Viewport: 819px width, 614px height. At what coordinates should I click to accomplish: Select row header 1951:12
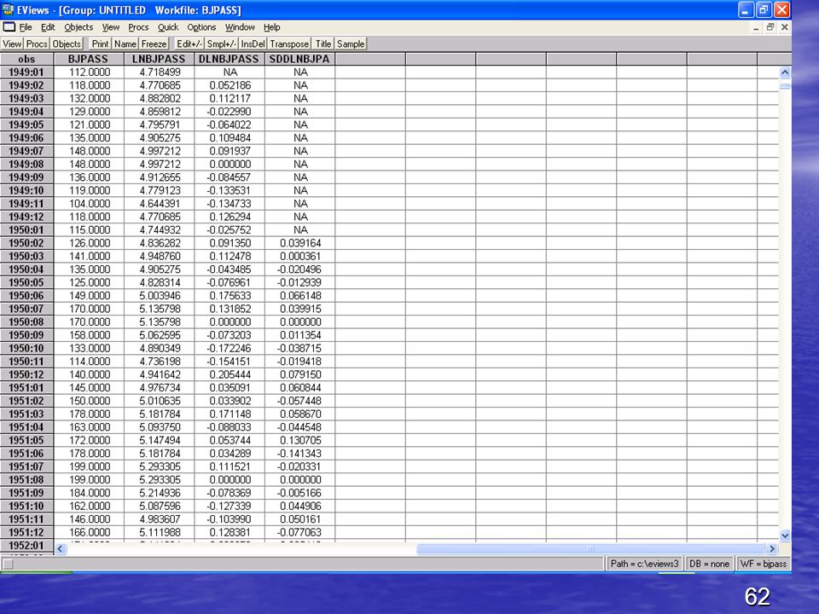coord(26,532)
